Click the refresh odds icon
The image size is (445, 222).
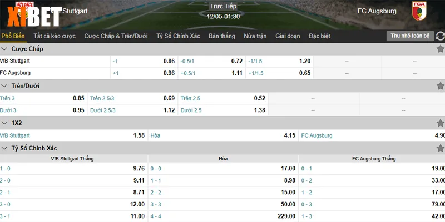[441, 36]
